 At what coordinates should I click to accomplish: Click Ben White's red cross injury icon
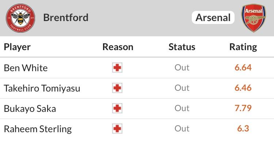tap(117, 68)
